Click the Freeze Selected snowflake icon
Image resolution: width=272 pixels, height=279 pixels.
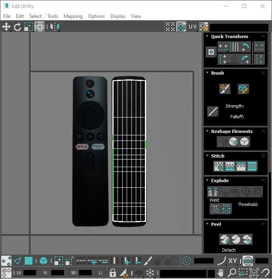click(x=150, y=272)
